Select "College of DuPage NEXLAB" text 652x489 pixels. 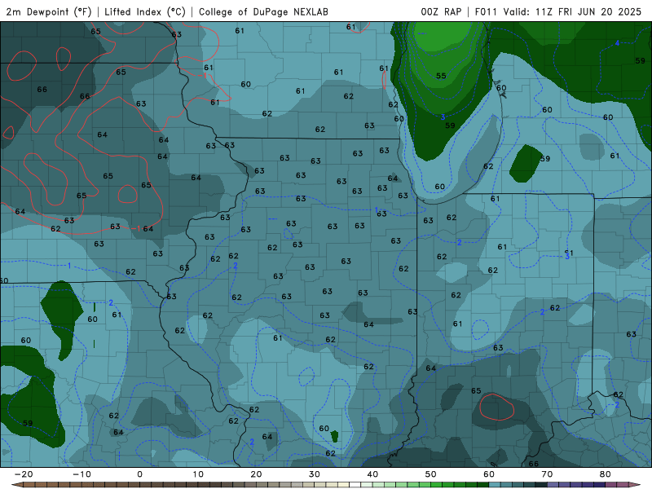click(263, 11)
